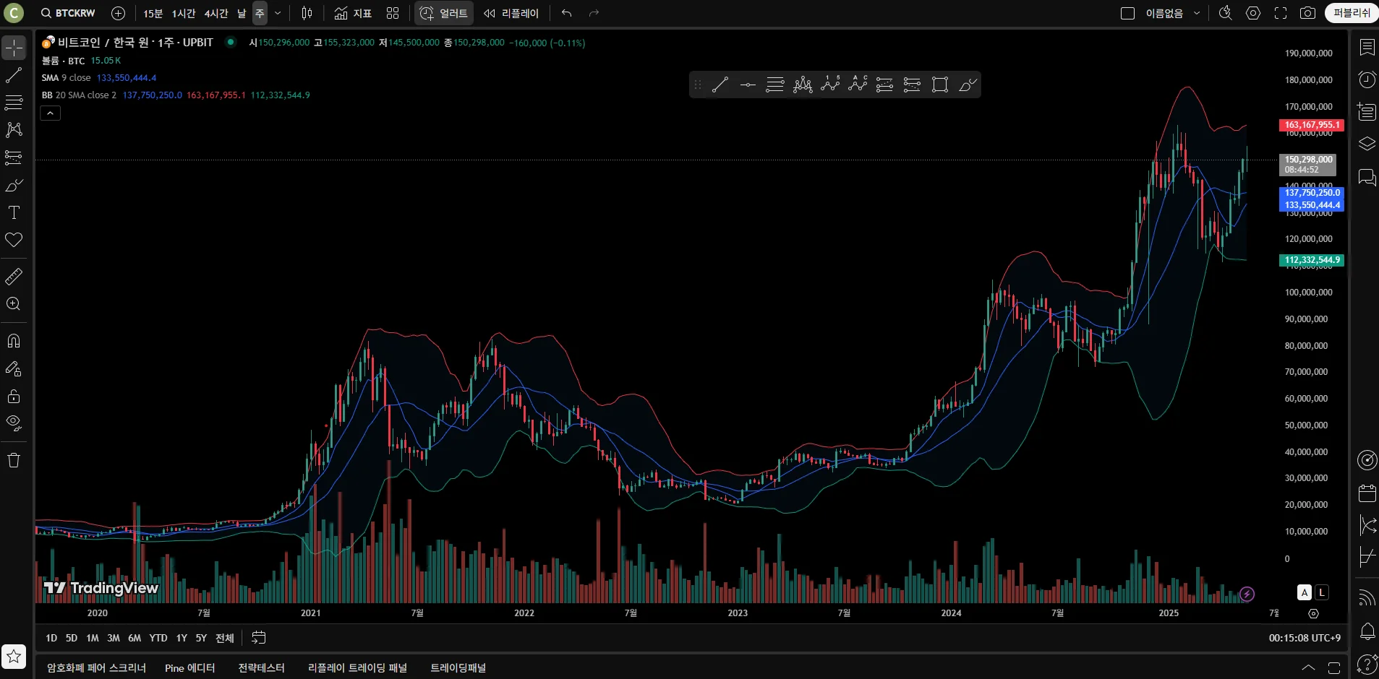Expand the time interval dropdown arrow
Screen dimensions: 1379x679
(278, 13)
